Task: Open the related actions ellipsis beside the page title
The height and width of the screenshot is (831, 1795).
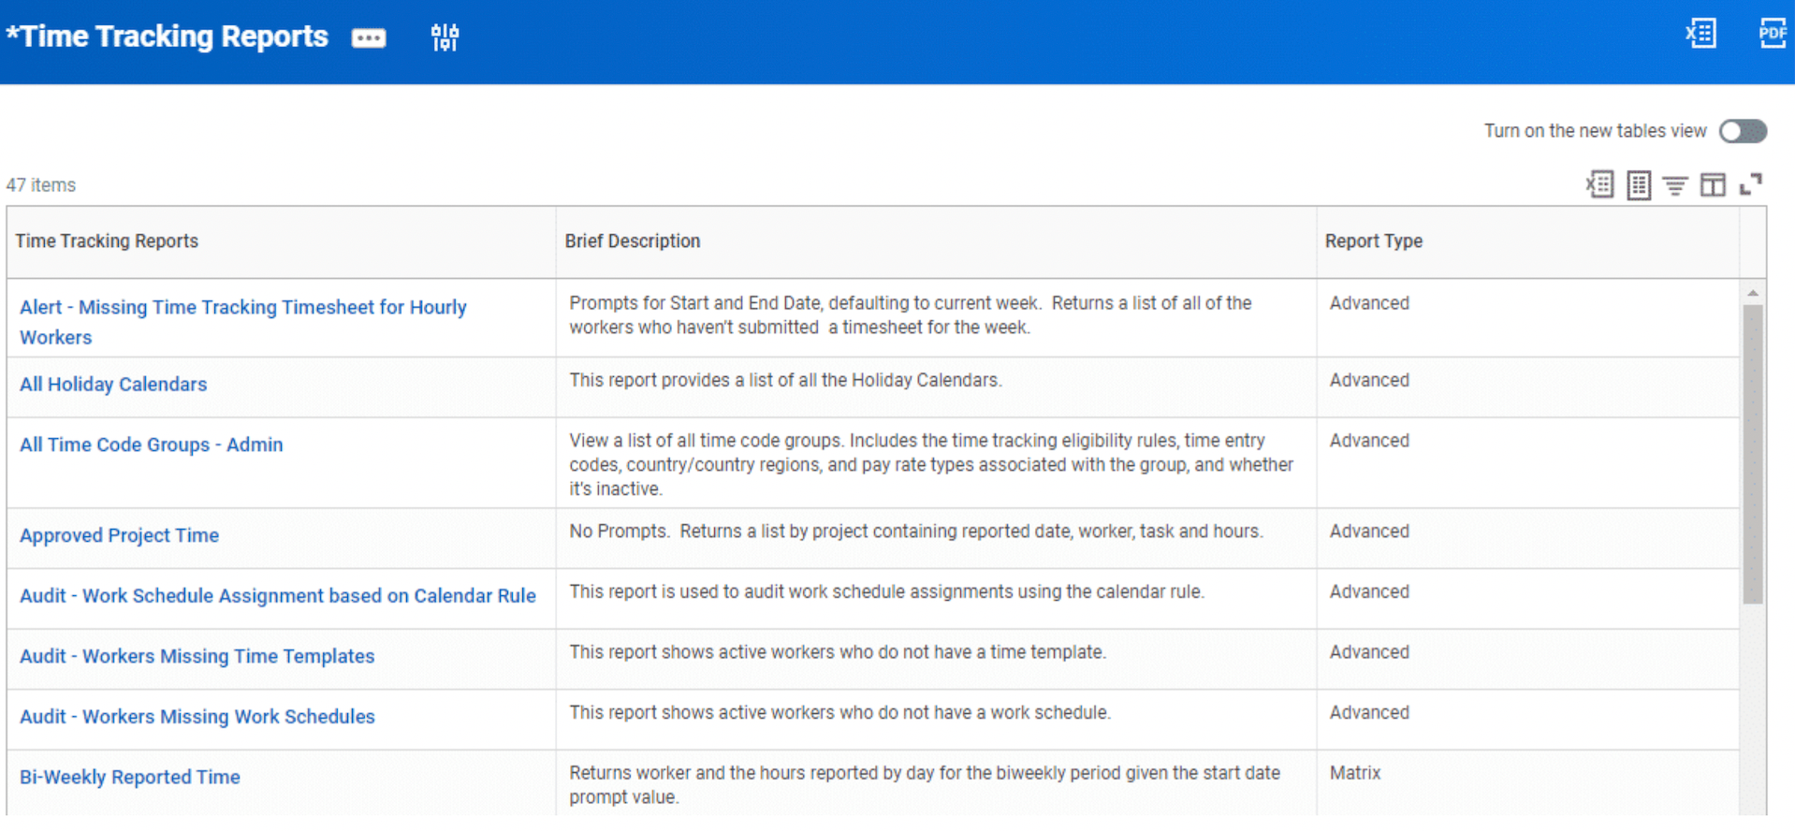Action: [369, 37]
